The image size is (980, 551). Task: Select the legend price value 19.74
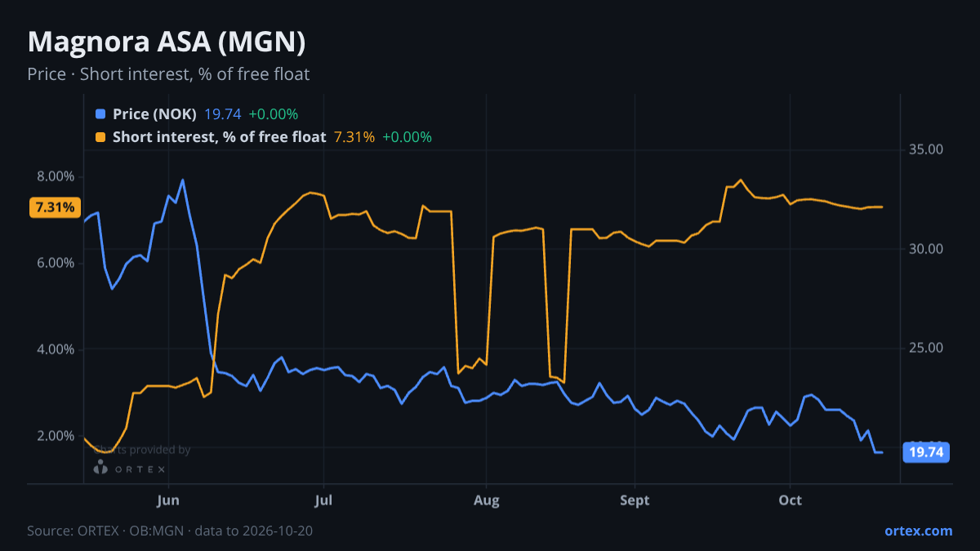[x=222, y=114]
